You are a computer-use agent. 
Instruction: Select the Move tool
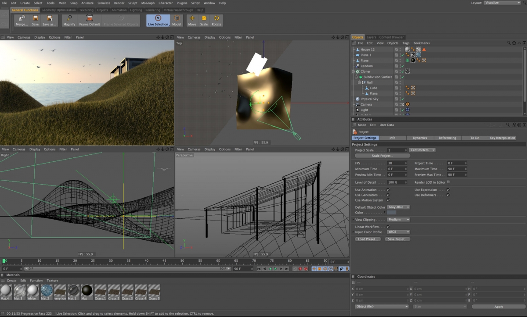point(192,20)
